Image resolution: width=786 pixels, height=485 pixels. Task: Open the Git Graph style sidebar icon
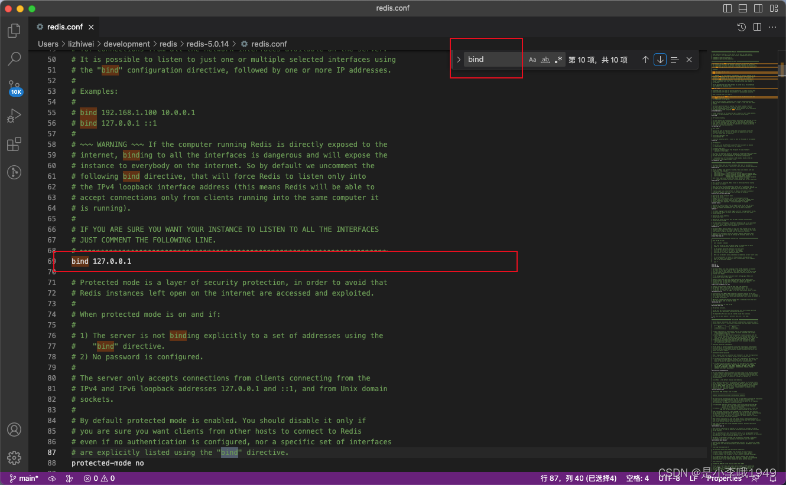[x=14, y=172]
